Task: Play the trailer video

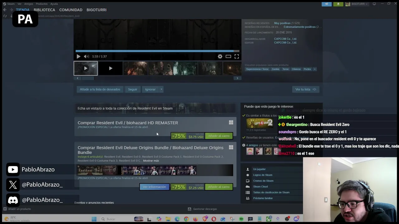Action: 78,56
